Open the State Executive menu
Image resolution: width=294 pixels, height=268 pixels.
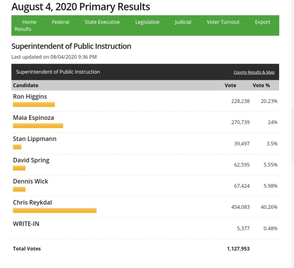click(102, 22)
